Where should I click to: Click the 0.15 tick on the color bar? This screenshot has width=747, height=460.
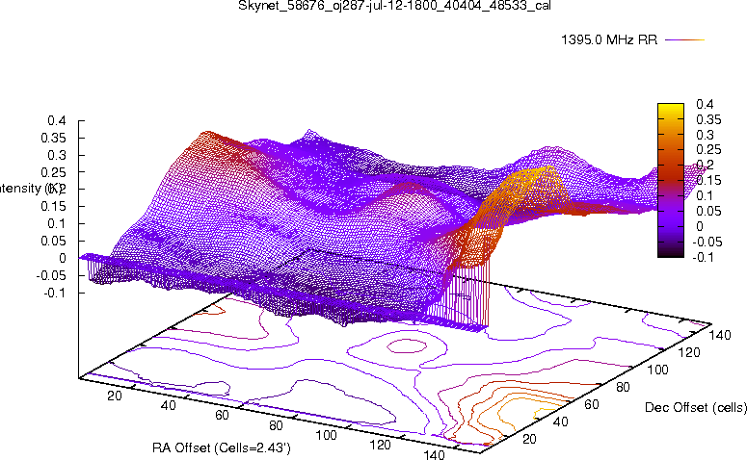(x=708, y=180)
